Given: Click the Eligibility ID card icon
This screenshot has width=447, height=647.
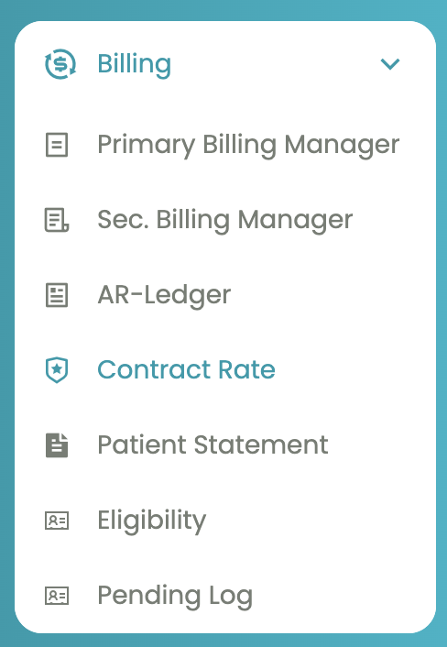Looking at the screenshot, I should (x=57, y=521).
